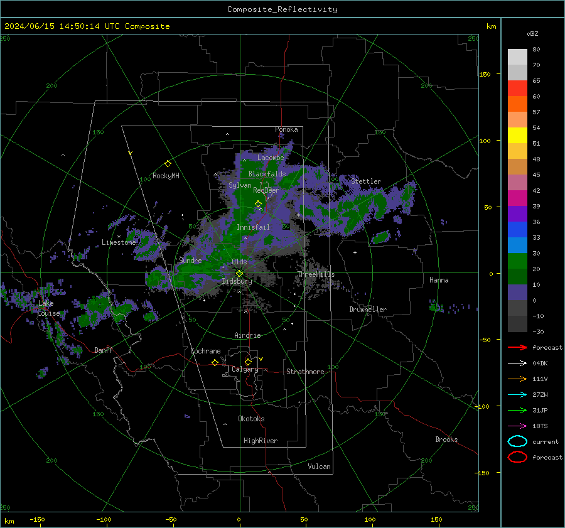
Task: Click the Blackfalds town label
Action: (267, 174)
